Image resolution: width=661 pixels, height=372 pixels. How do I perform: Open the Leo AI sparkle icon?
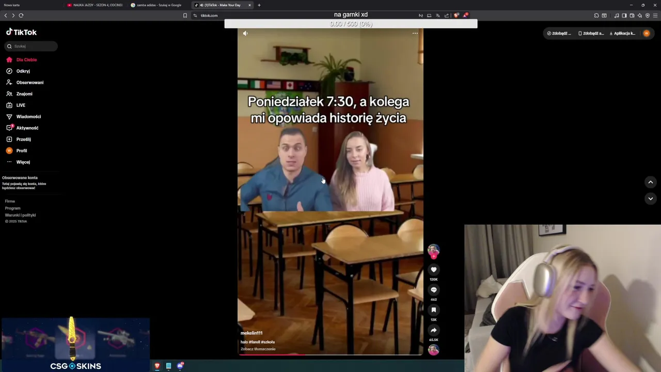click(x=639, y=16)
